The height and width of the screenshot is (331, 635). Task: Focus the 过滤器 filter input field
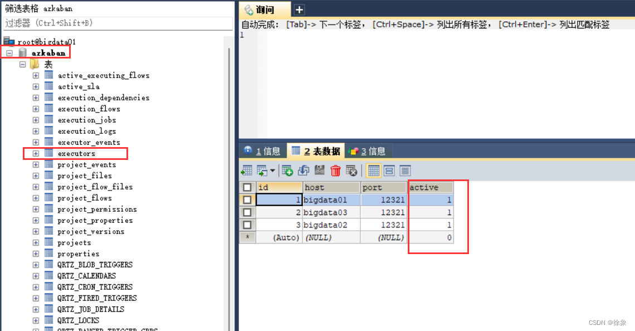pyautogui.click(x=118, y=23)
